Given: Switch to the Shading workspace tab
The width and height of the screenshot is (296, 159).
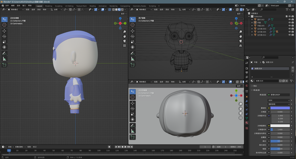Looking at the screenshot, I should tap(92, 6).
